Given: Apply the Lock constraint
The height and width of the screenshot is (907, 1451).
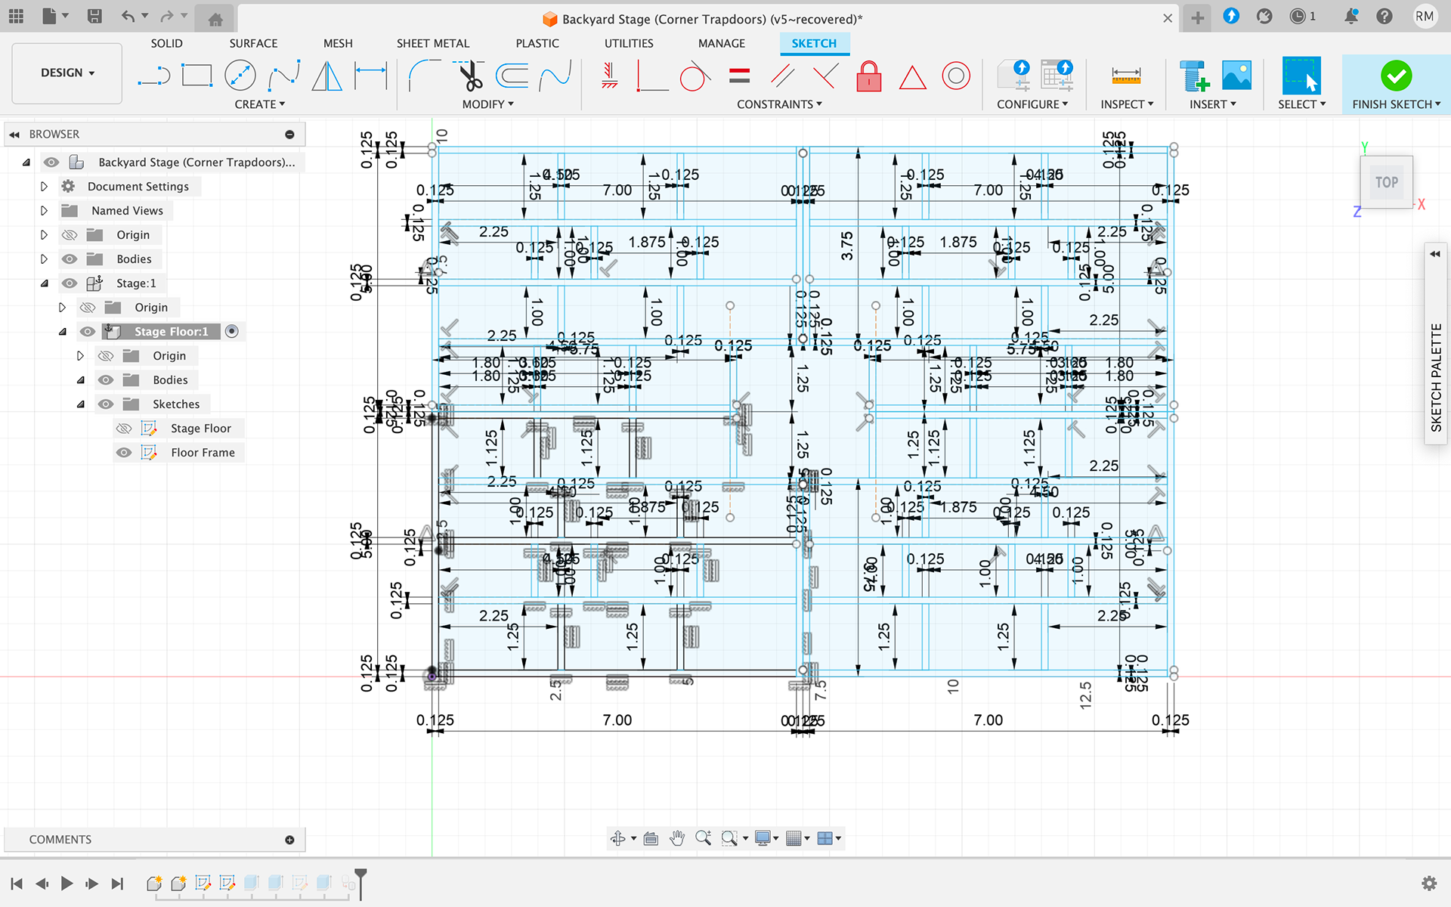Looking at the screenshot, I should pos(868,76).
